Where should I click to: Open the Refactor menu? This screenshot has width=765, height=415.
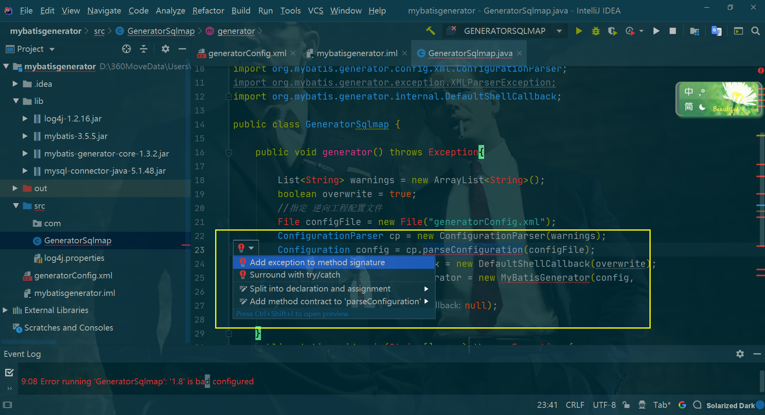pyautogui.click(x=208, y=11)
